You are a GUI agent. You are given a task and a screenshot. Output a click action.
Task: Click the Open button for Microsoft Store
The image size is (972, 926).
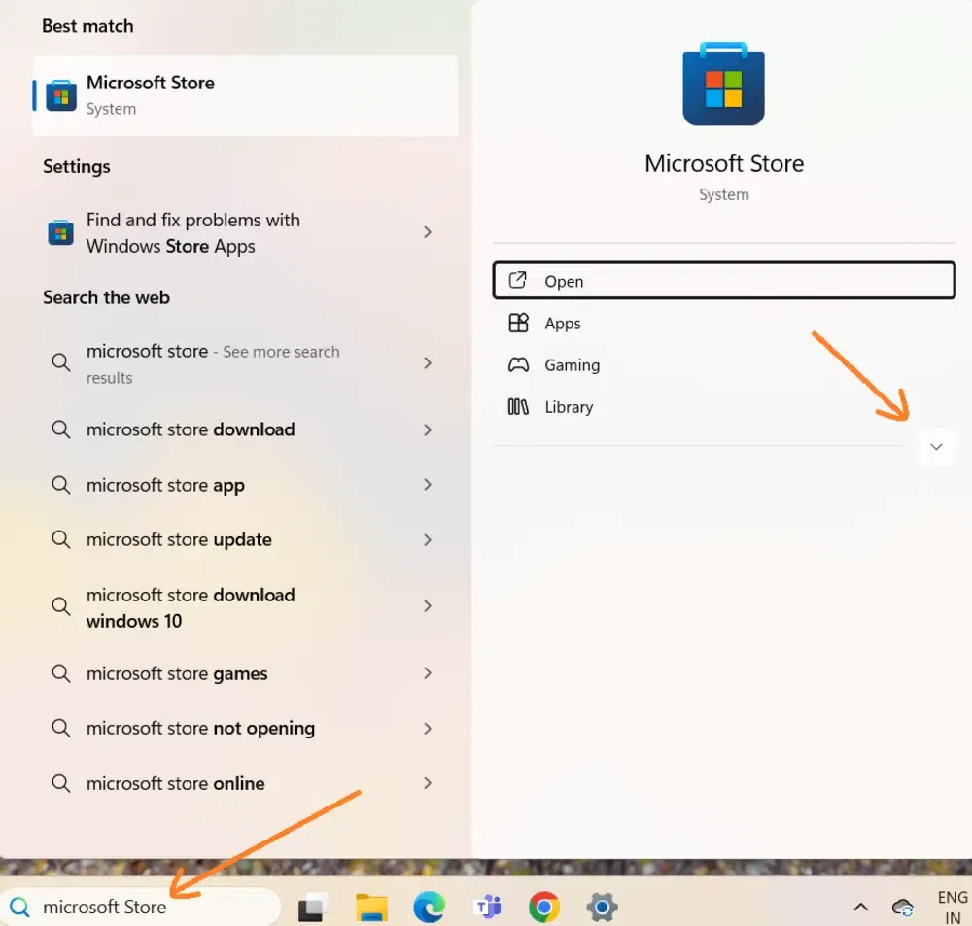click(x=723, y=281)
